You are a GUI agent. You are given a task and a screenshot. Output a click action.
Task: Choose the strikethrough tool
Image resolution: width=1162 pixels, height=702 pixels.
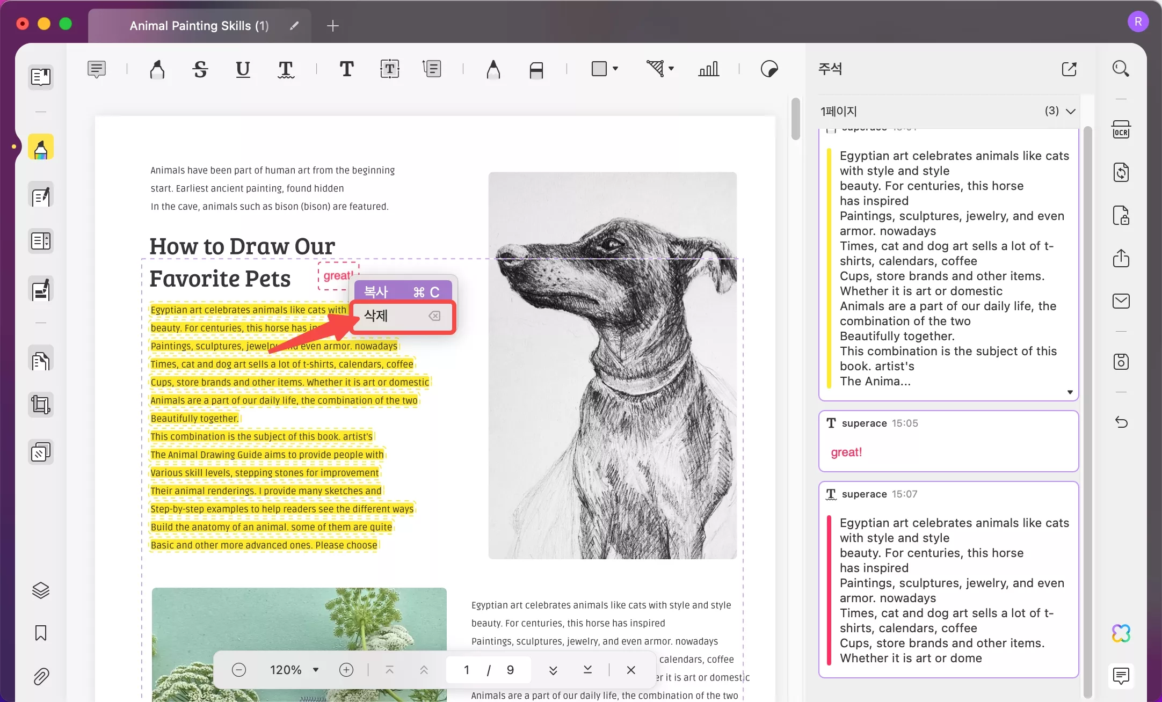coord(200,69)
